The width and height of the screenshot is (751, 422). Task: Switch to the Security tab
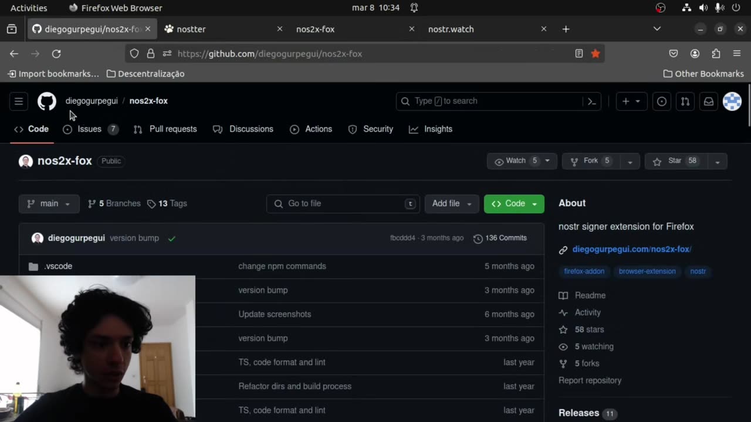[370, 129]
